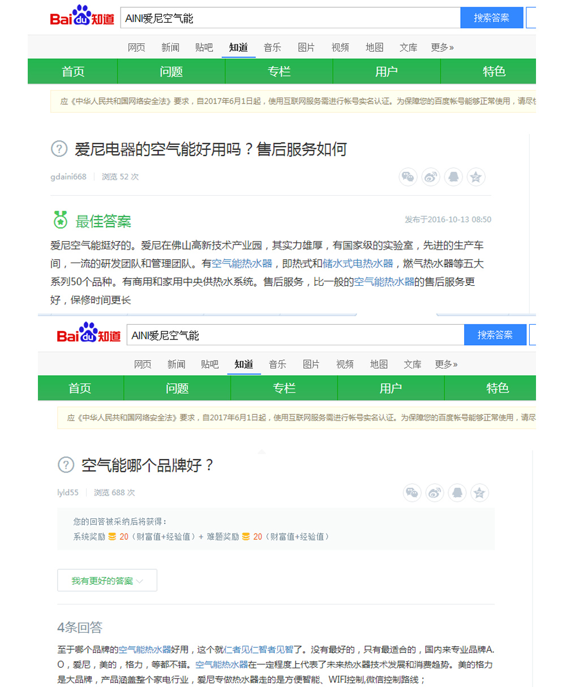Focus the lower page search box
Screen dimensions: 566x687
tap(295, 334)
